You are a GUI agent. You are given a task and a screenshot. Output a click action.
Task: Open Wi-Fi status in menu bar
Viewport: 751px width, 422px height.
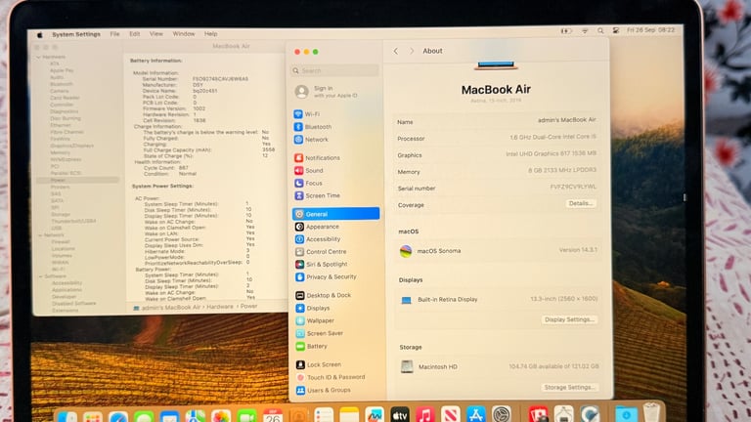pyautogui.click(x=585, y=30)
